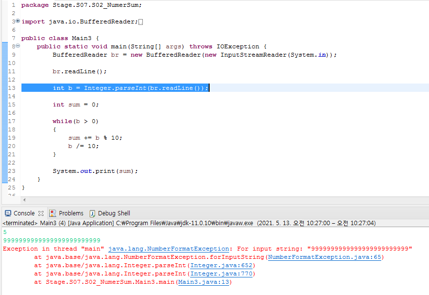The image size is (429, 295).
Task: Click the folded imports placeholder box
Action: click(x=140, y=22)
